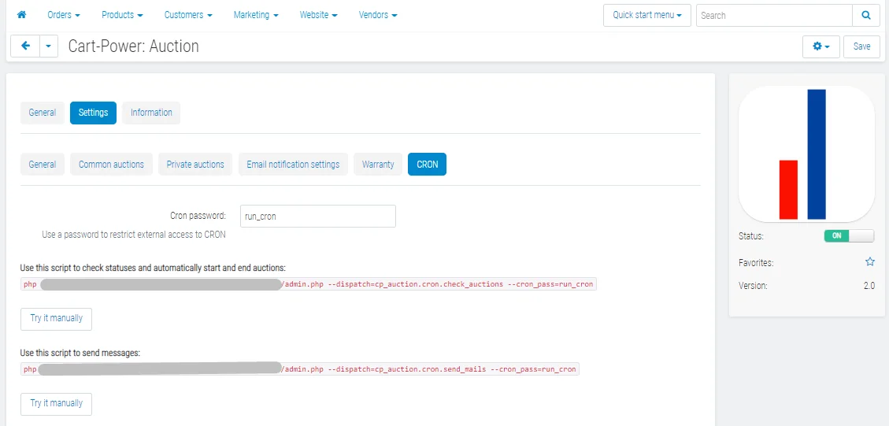Click the Save button
Screen dimensions: 889x426
[x=861, y=46]
